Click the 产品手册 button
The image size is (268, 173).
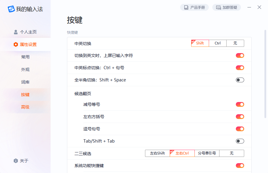[194, 7]
